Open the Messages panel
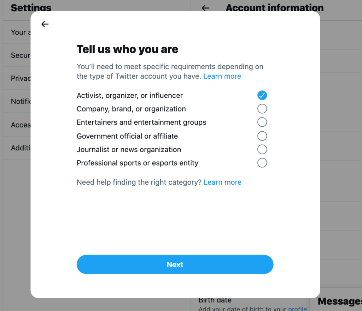The width and height of the screenshot is (362, 311). [x=339, y=301]
